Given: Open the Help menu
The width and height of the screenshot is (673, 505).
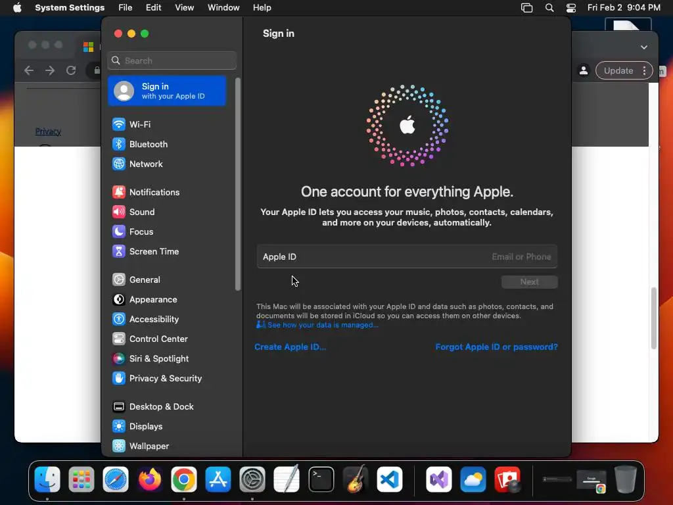Looking at the screenshot, I should tap(262, 8).
